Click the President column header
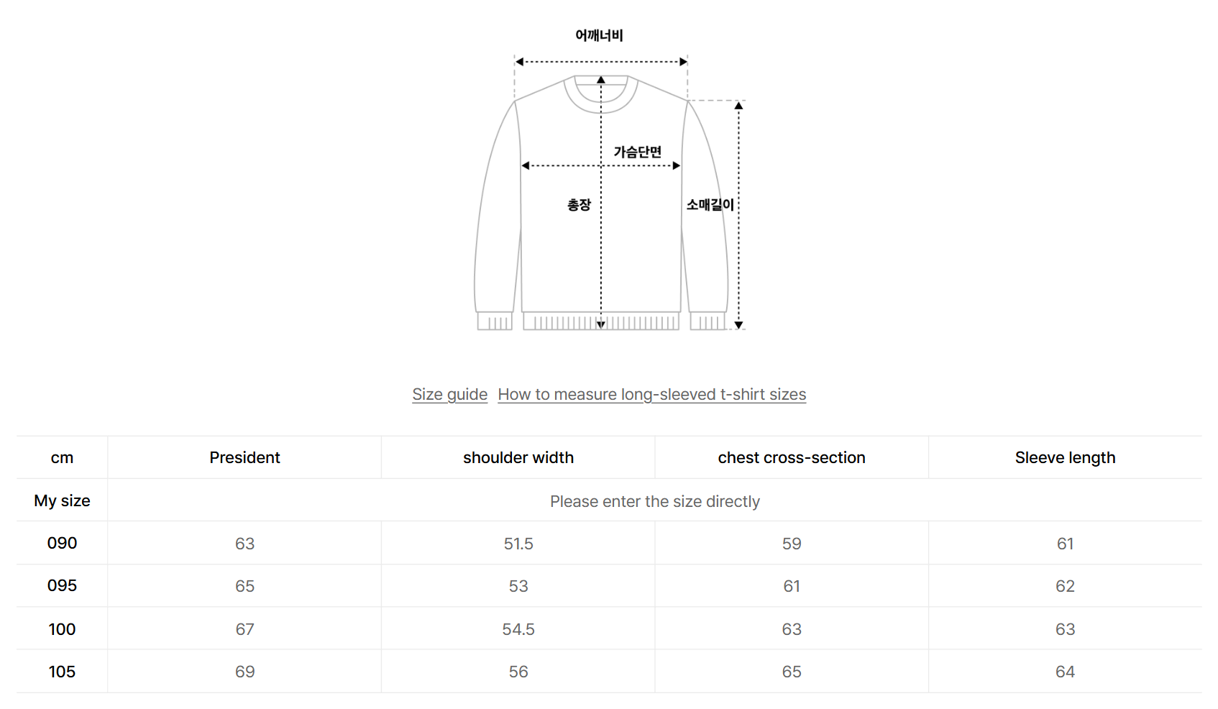Screen dimensions: 1218x709 (x=244, y=457)
